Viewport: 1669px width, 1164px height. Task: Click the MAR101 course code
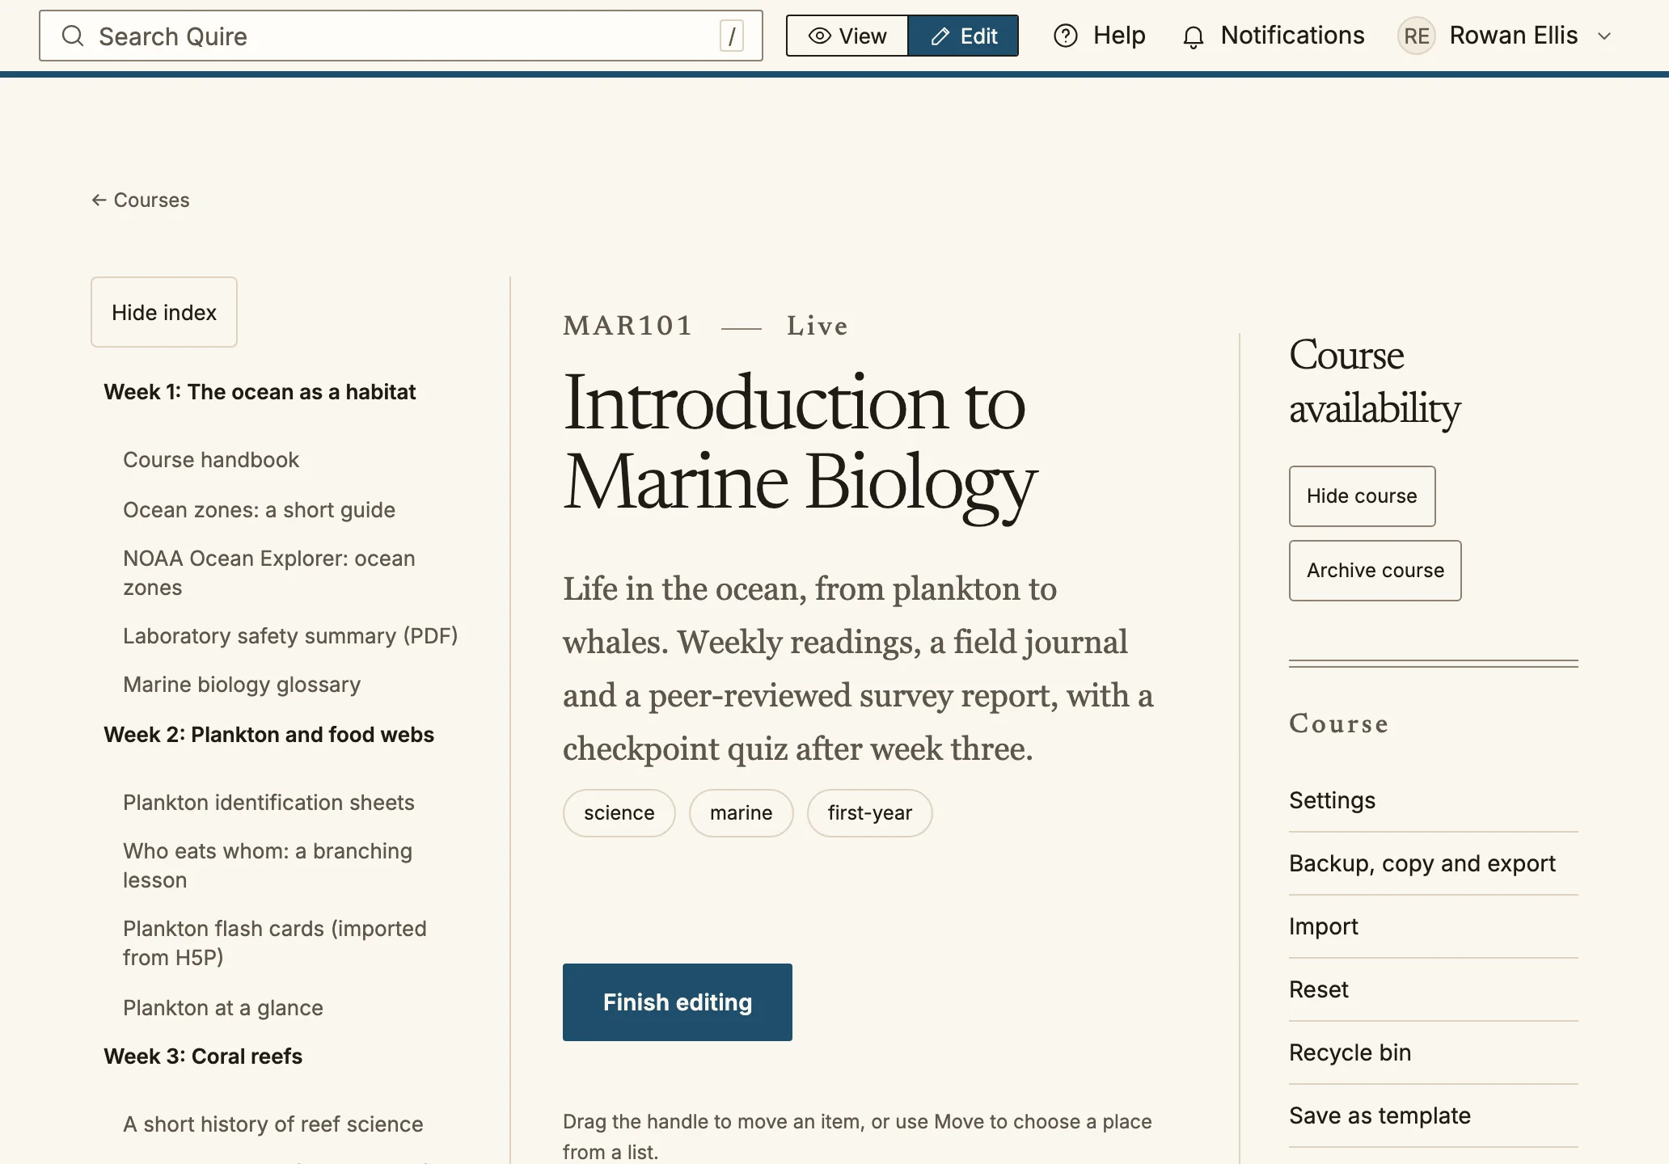tap(628, 326)
